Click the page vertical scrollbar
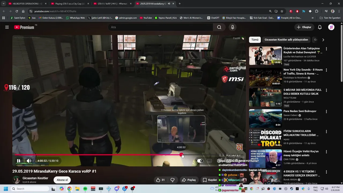 click(x=341, y=54)
